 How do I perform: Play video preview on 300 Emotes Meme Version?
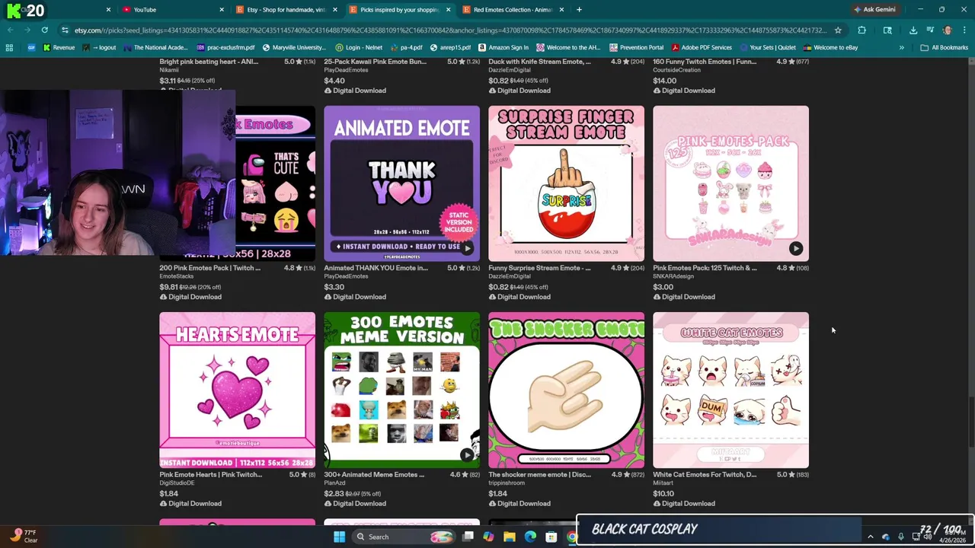pos(467,455)
